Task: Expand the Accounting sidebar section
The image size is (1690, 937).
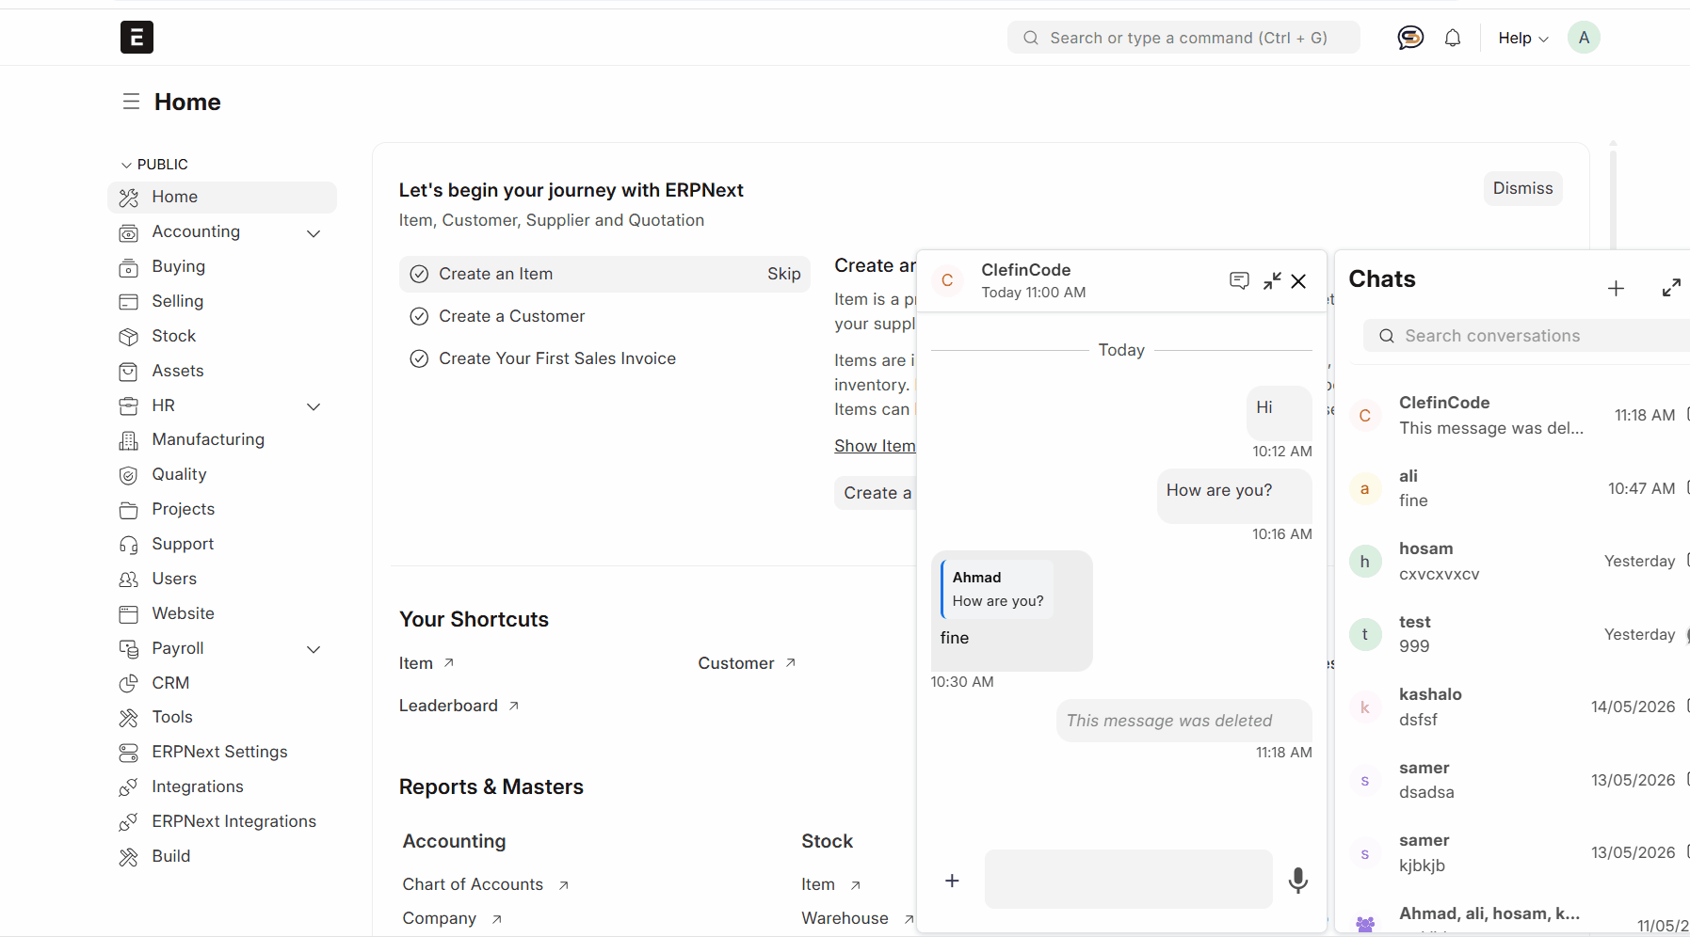Action: (x=314, y=232)
